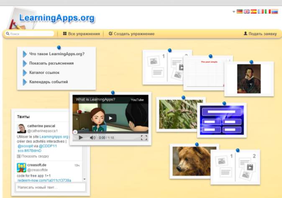Open the language list dropdown arrow
This screenshot has height=198, width=282.
(234, 12)
